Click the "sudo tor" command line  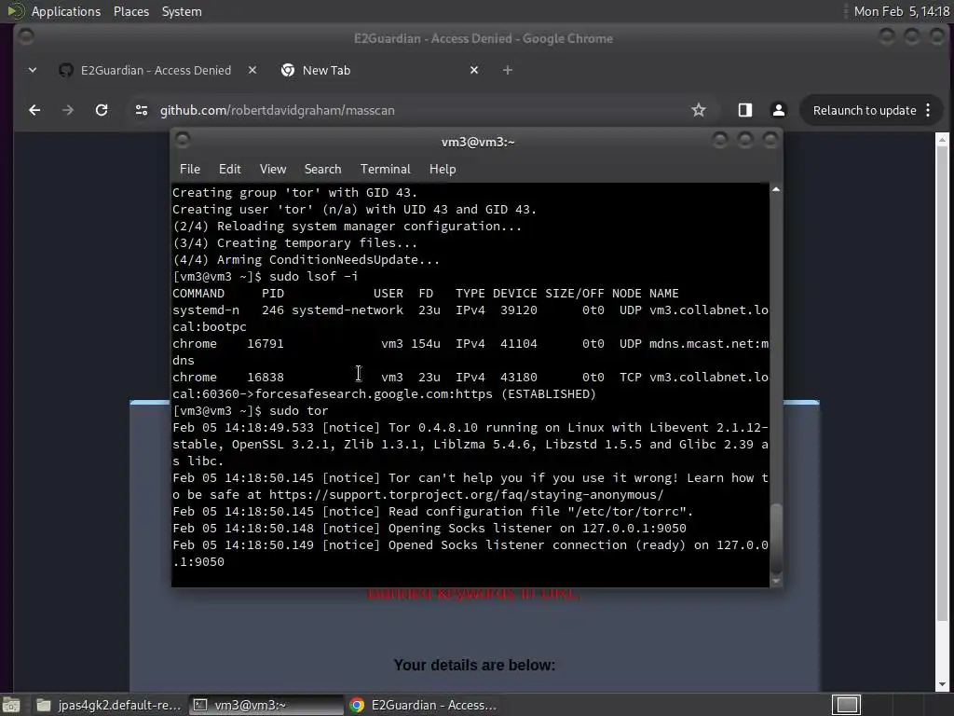[x=299, y=411]
